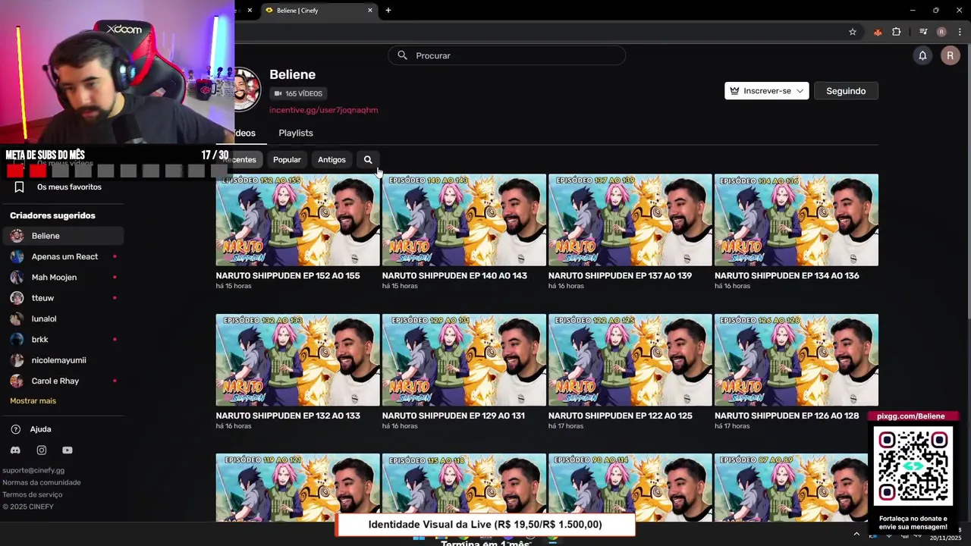Click brkk avatar icon
The image size is (971, 546).
[17, 340]
